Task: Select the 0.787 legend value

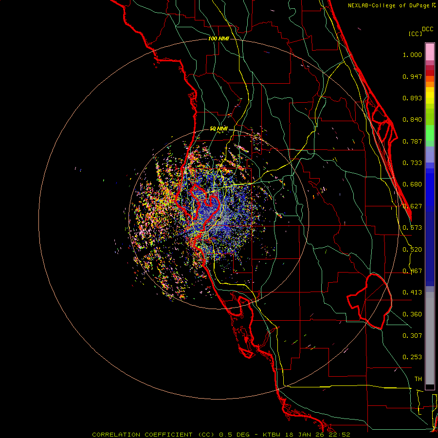Action: point(412,141)
